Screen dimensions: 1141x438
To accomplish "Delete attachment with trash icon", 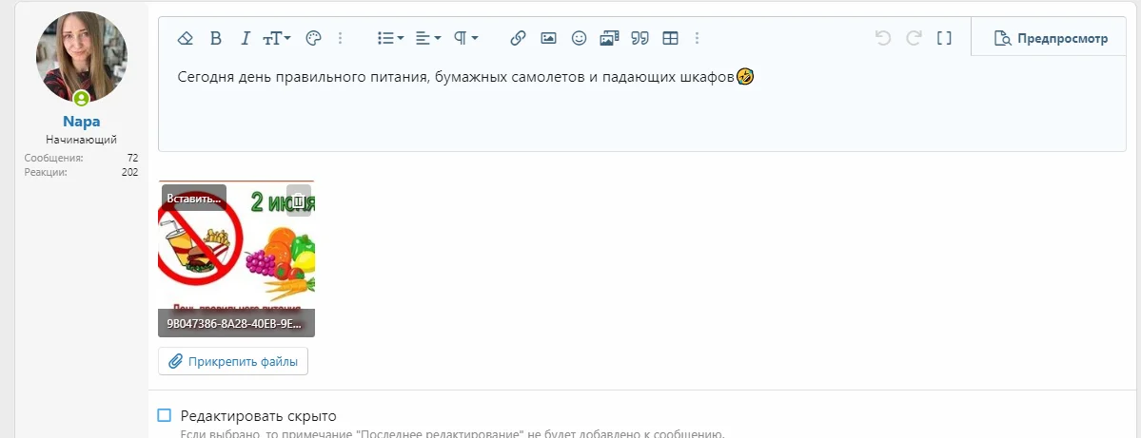I will point(299,200).
